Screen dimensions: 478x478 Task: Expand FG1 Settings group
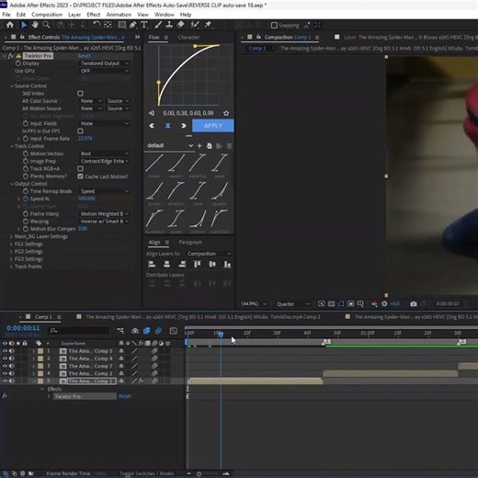click(x=11, y=245)
